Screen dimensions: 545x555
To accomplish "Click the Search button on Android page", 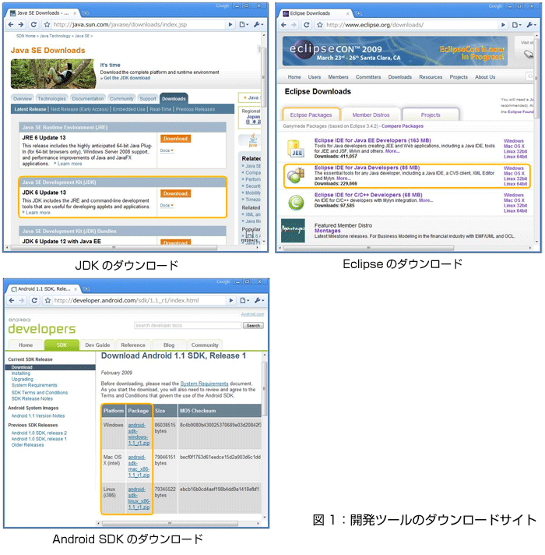I will (x=253, y=325).
